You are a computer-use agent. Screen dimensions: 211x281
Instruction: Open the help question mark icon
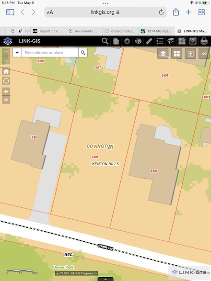(x=193, y=41)
